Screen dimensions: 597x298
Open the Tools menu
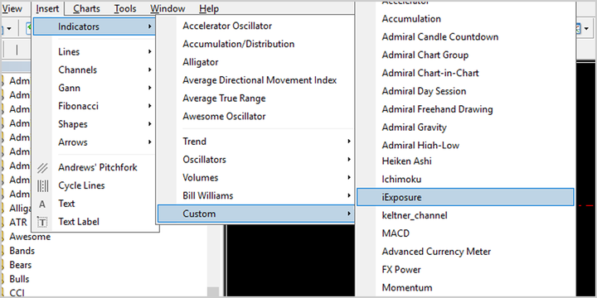[125, 8]
